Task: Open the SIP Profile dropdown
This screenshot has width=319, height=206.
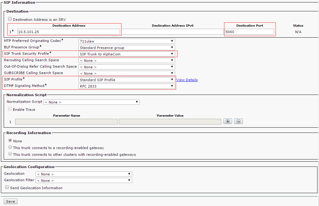Action: coord(126,80)
